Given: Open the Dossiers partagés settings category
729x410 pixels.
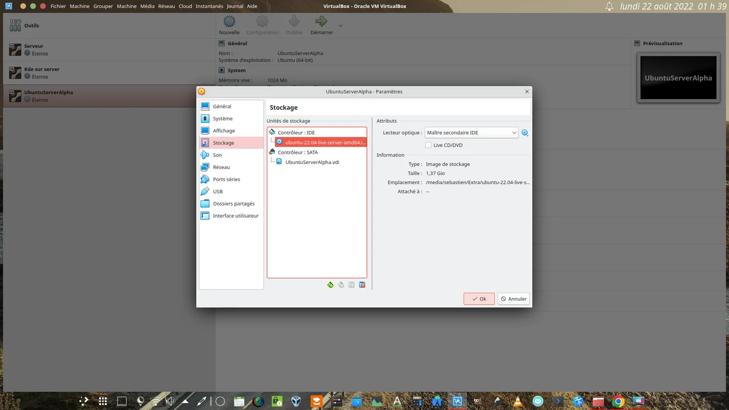Looking at the screenshot, I should click(231, 203).
